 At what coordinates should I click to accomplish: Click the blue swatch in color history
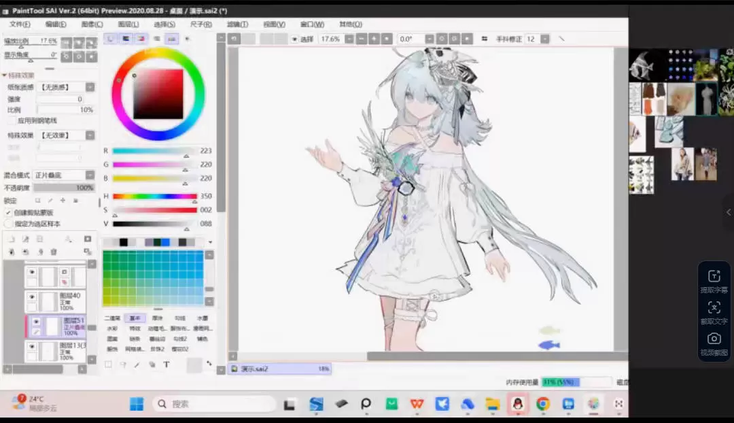[x=165, y=242]
